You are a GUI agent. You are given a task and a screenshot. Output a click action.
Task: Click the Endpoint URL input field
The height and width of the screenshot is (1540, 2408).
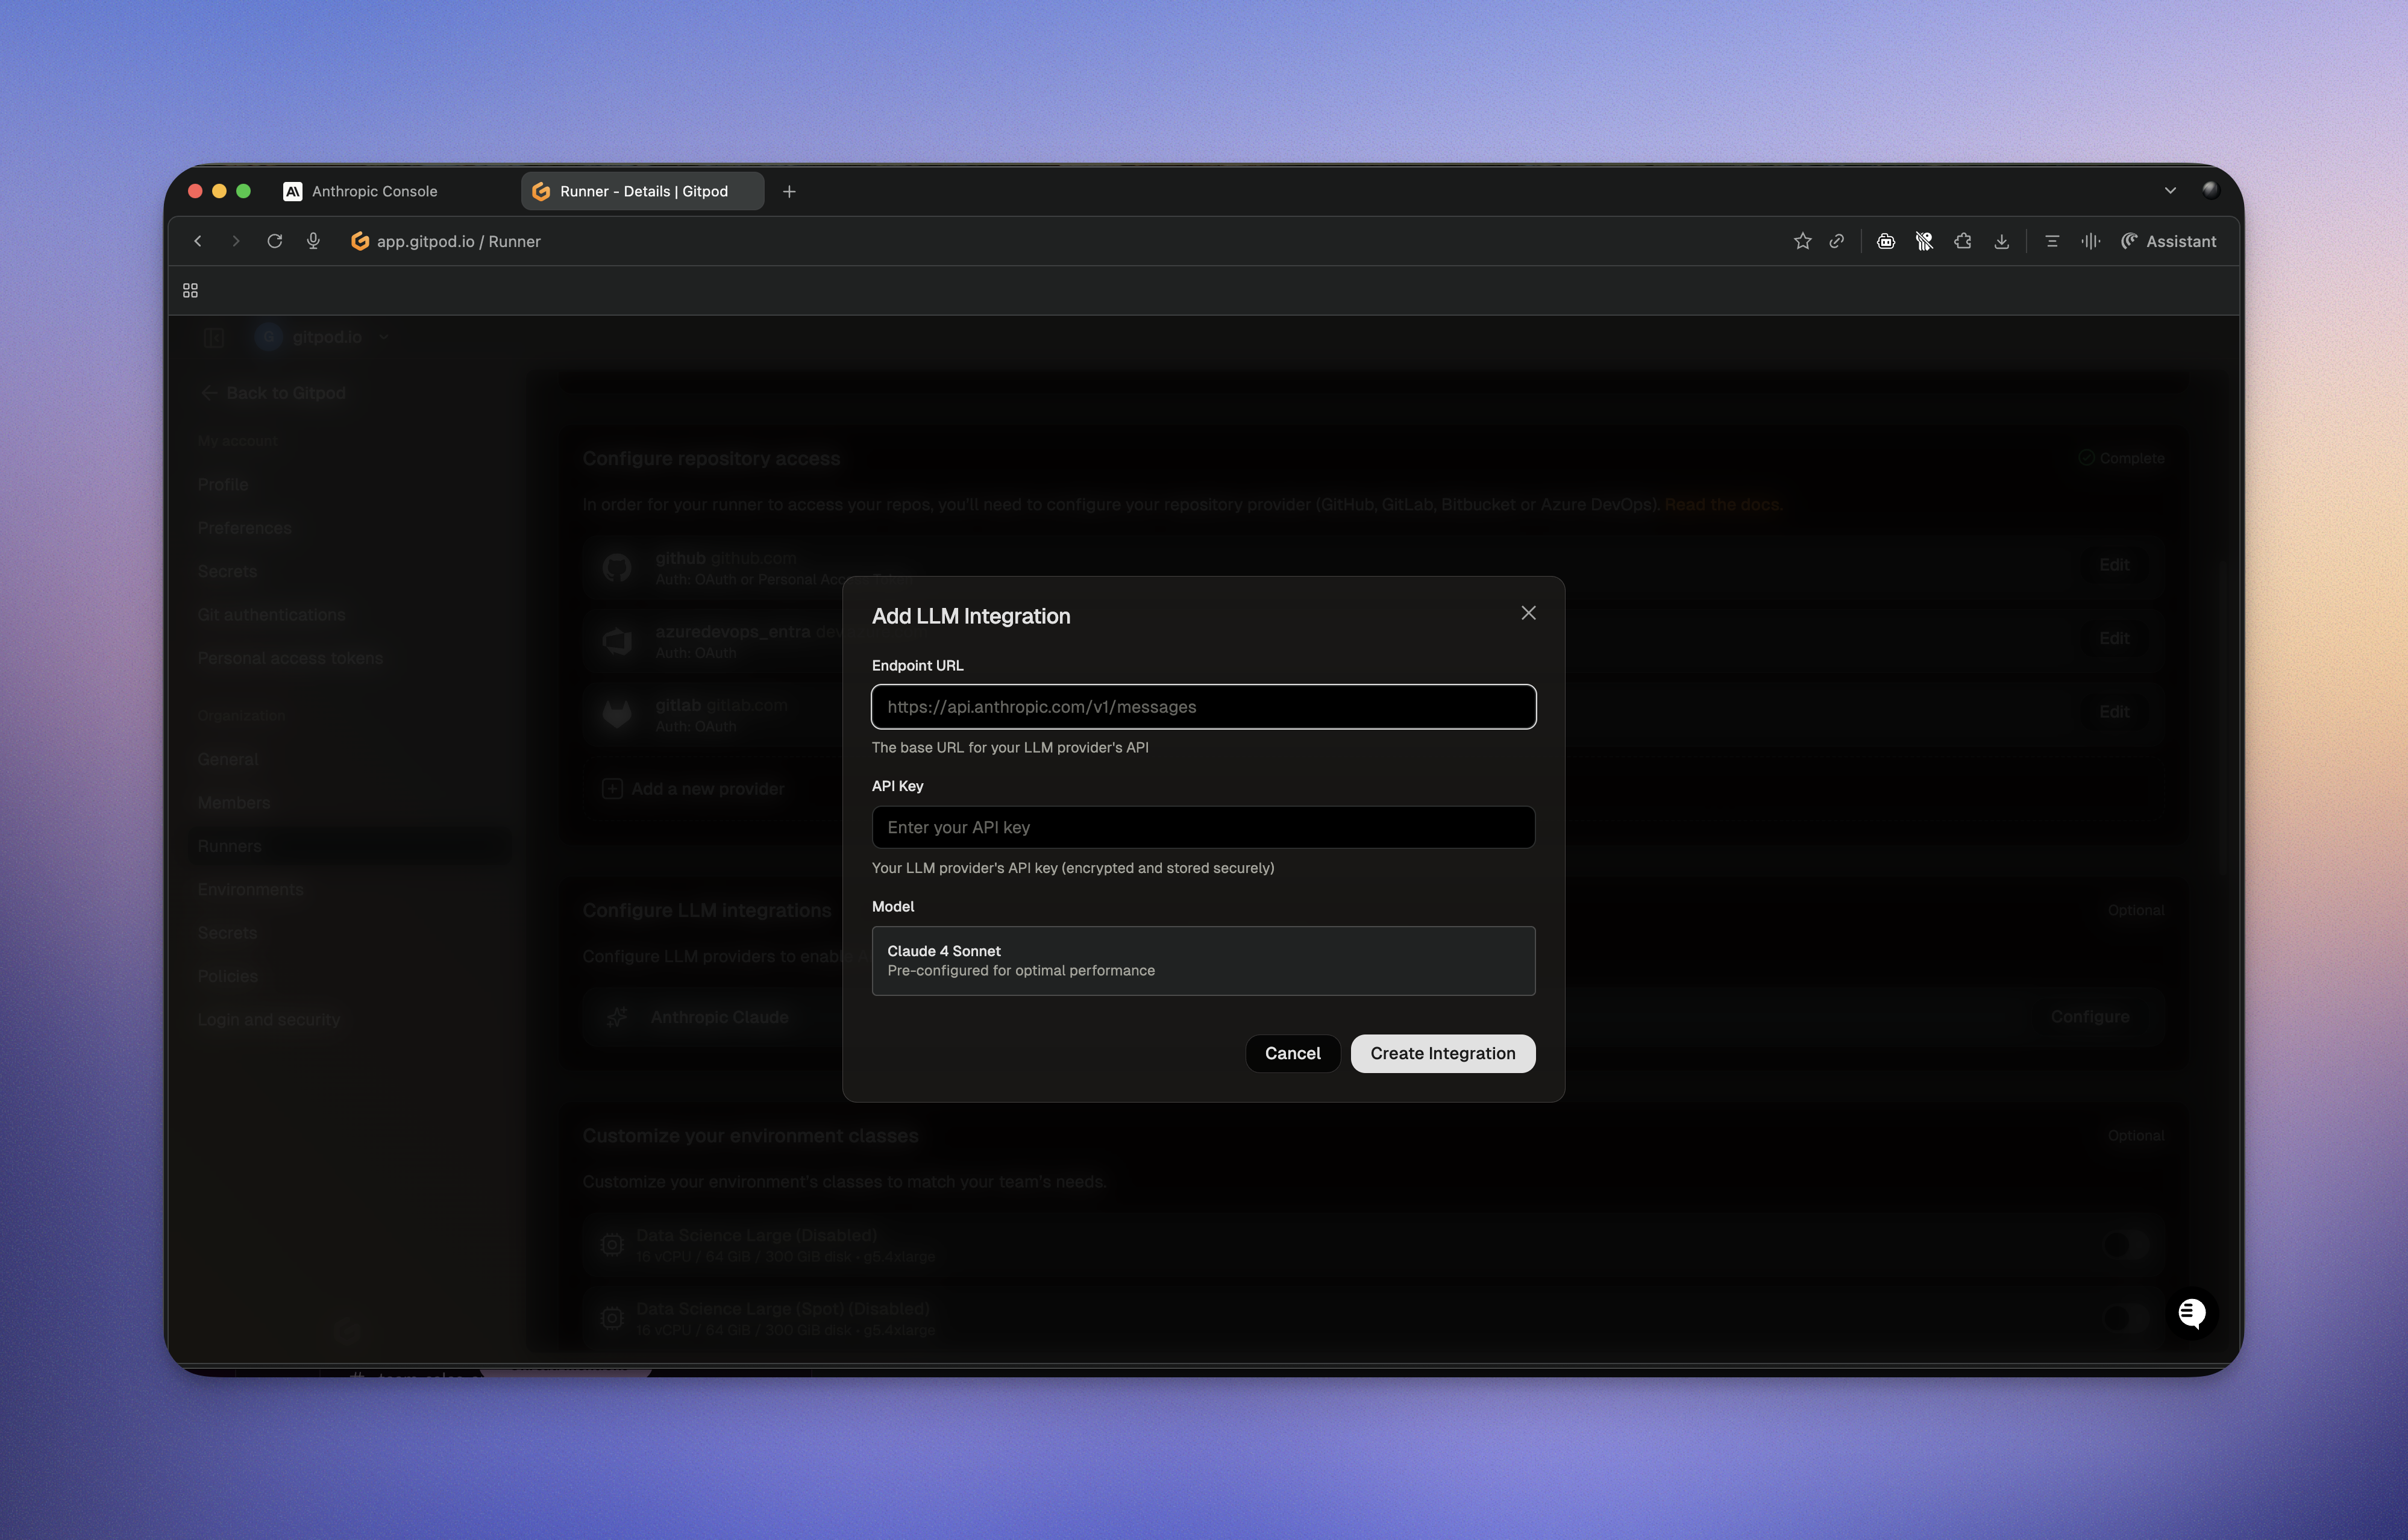point(1203,707)
